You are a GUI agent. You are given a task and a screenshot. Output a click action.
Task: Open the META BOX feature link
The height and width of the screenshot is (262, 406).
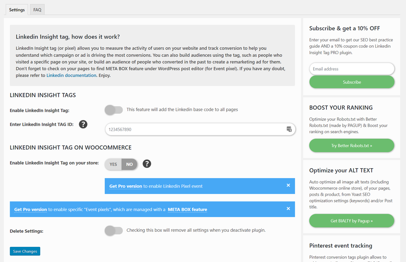pyautogui.click(x=187, y=210)
